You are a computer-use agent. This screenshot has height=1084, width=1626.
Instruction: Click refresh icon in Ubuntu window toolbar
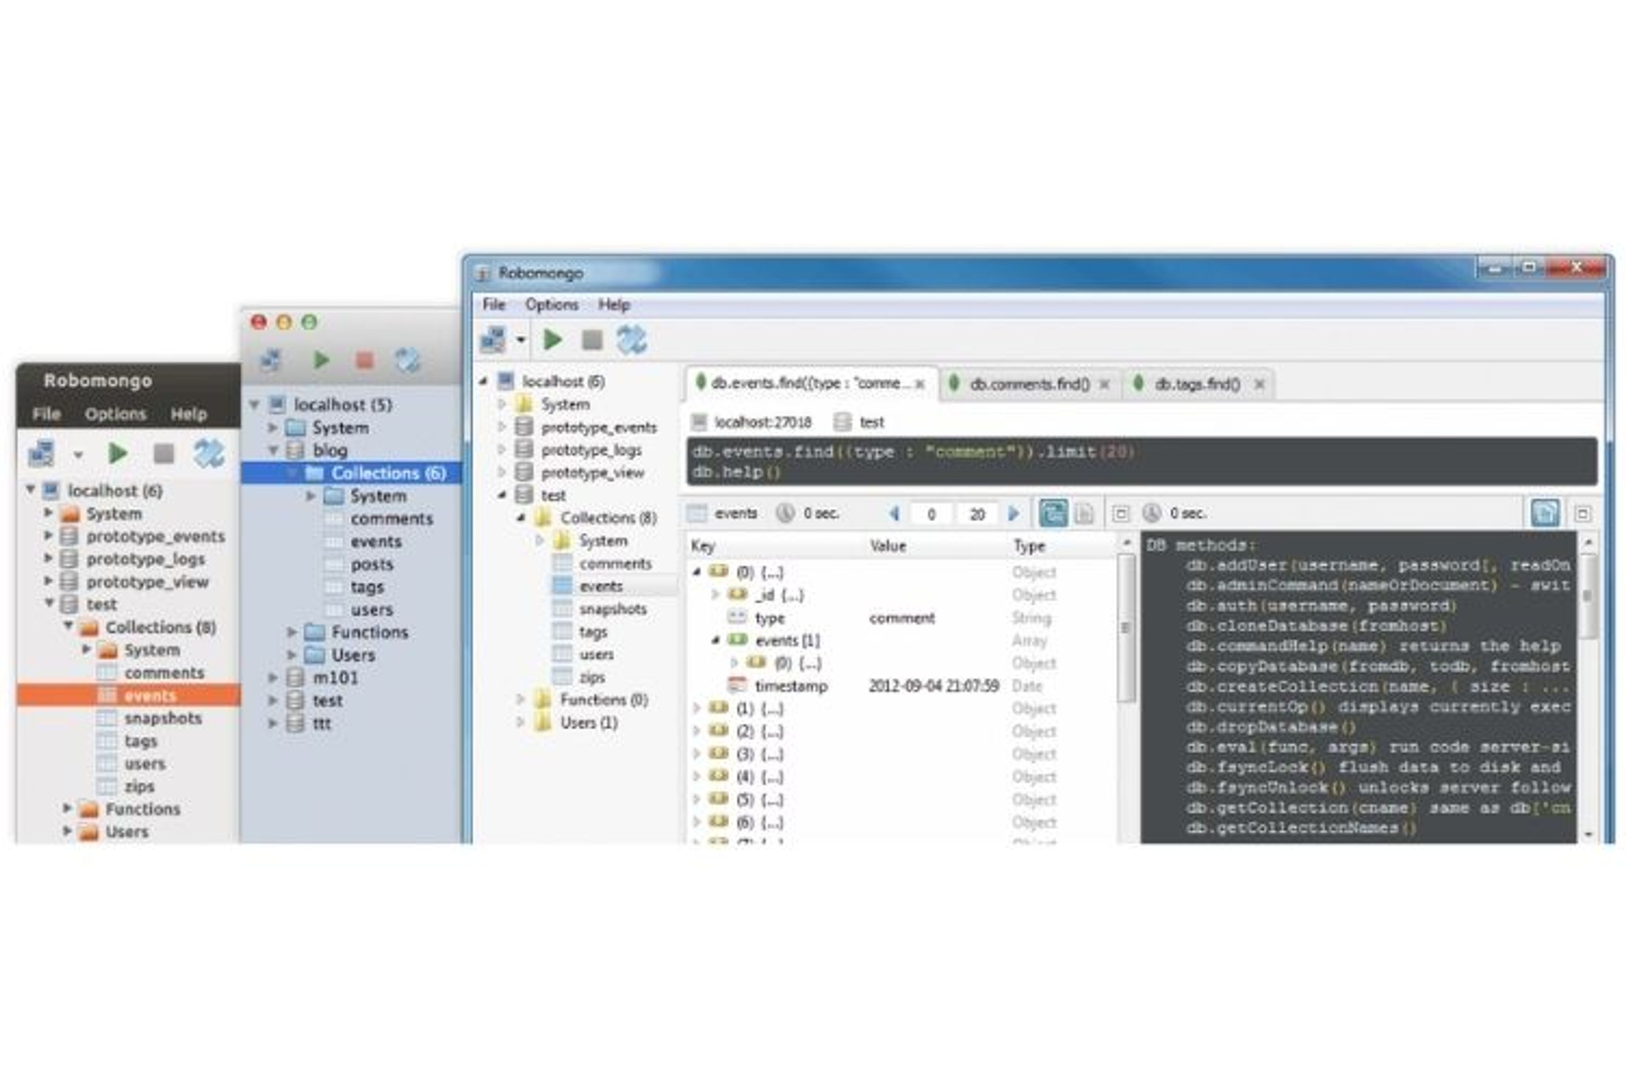[209, 454]
